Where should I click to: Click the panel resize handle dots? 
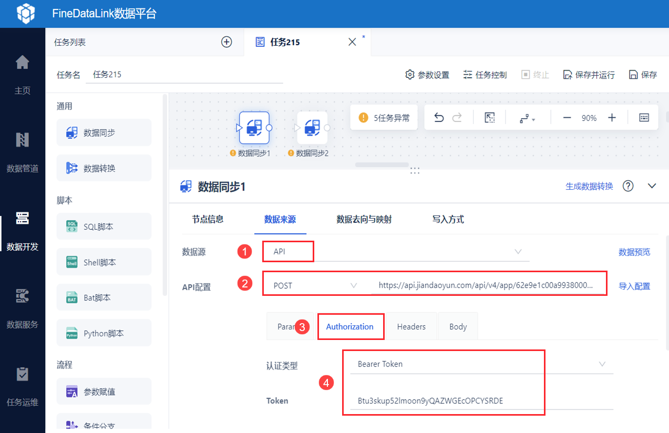click(415, 170)
